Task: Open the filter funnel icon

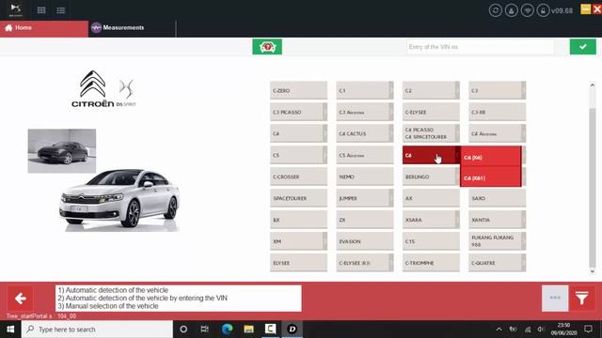Action: [582, 299]
